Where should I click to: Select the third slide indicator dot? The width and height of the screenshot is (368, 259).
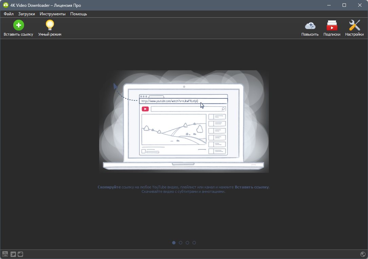pyautogui.click(x=187, y=243)
